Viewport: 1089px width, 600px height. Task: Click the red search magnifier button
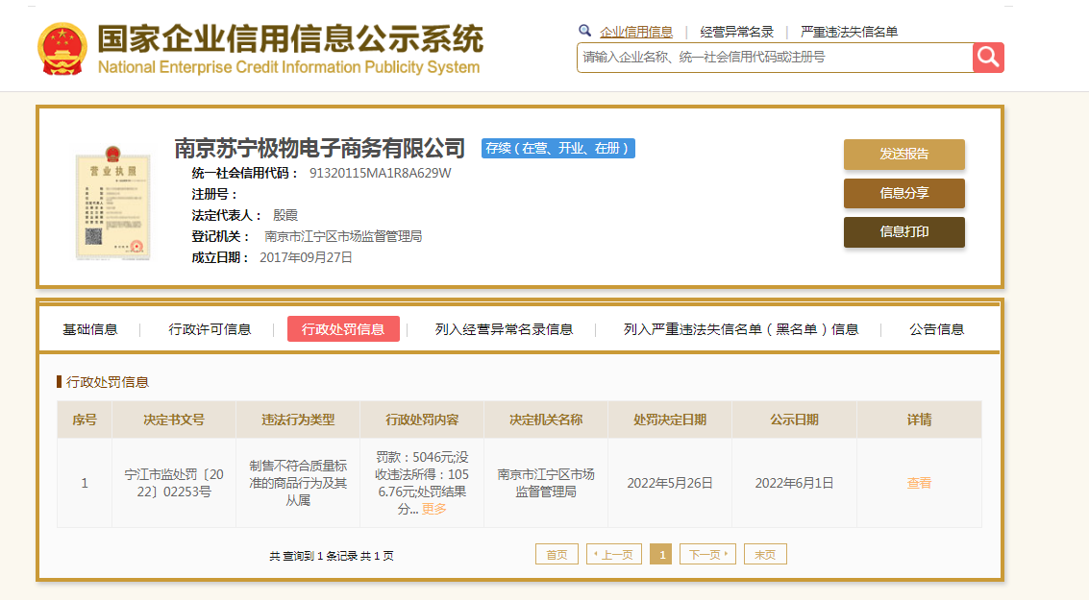(988, 58)
